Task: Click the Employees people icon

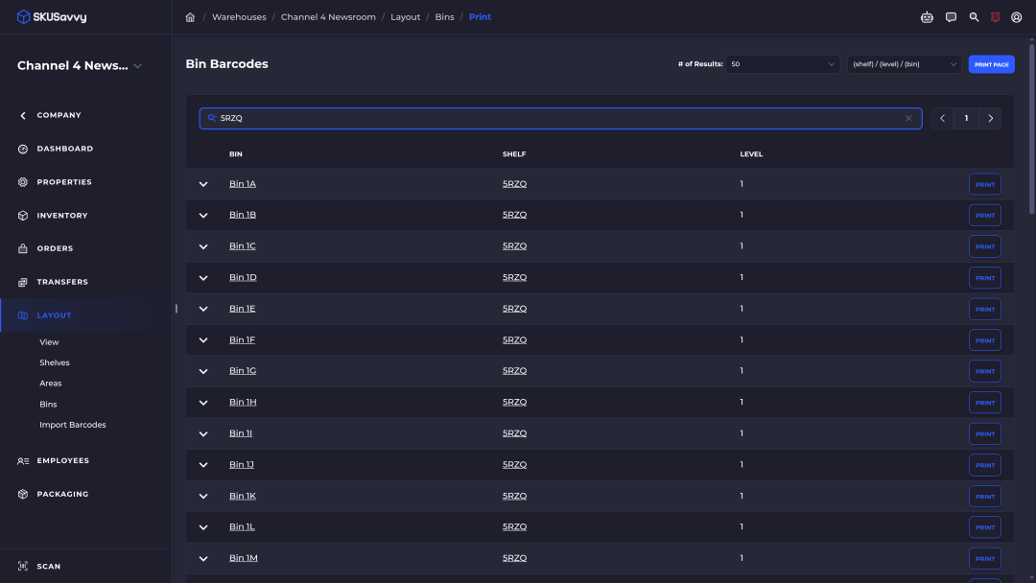Action: pos(23,461)
